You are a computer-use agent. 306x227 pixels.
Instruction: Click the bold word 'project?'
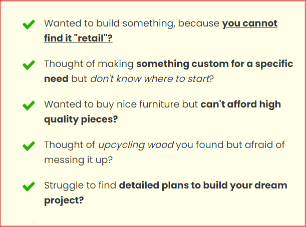(x=64, y=200)
